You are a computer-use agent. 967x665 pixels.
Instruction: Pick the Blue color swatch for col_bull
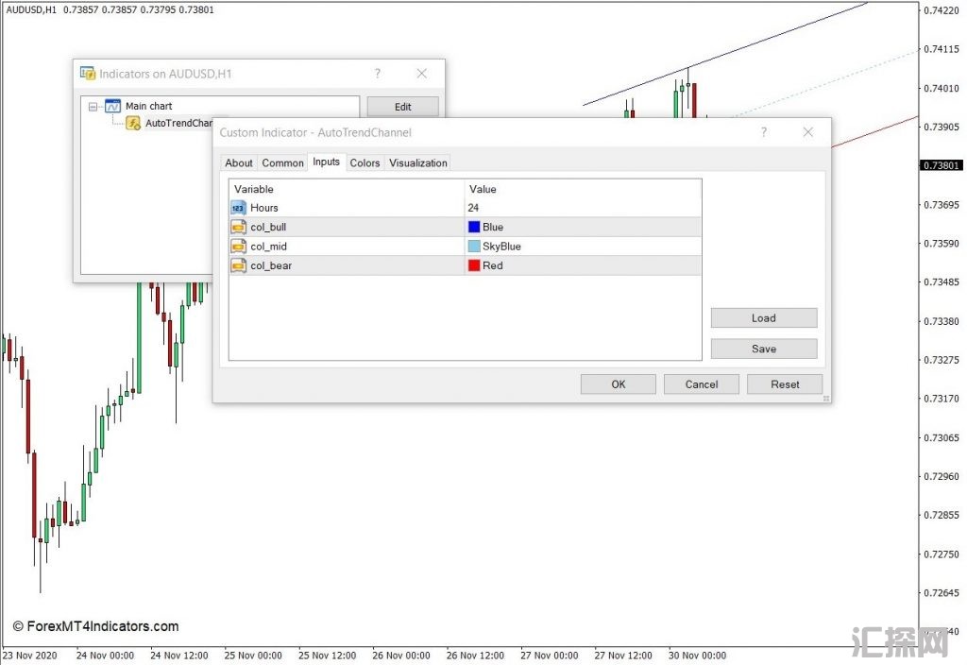(x=474, y=227)
